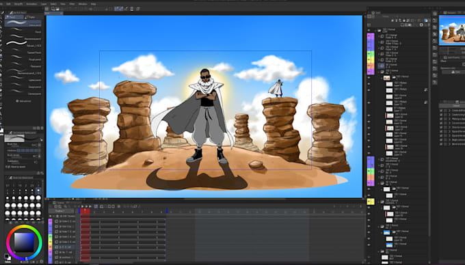This screenshot has height=265, width=465.
Task: Click the highlighted layer color icon in Layer toolbar
Action: click(x=426, y=20)
